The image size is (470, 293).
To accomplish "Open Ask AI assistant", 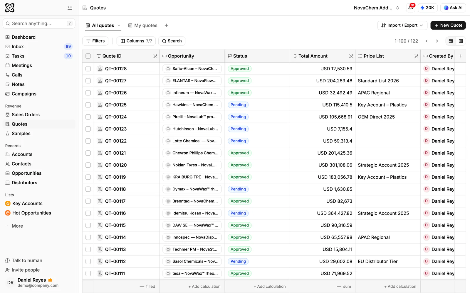I will pyautogui.click(x=453, y=8).
